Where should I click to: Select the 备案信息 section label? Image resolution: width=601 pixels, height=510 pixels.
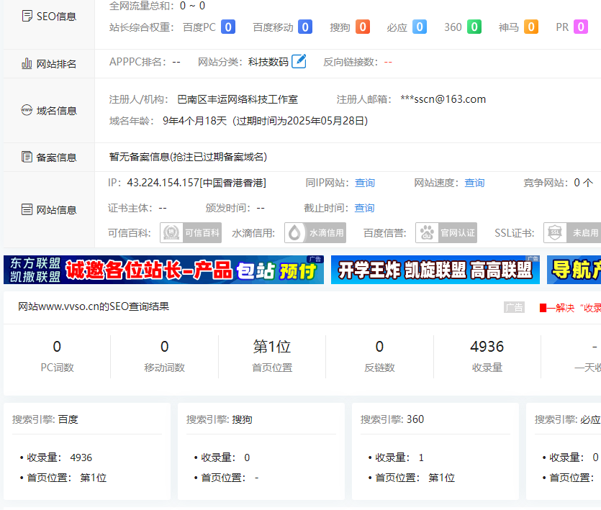(56, 157)
